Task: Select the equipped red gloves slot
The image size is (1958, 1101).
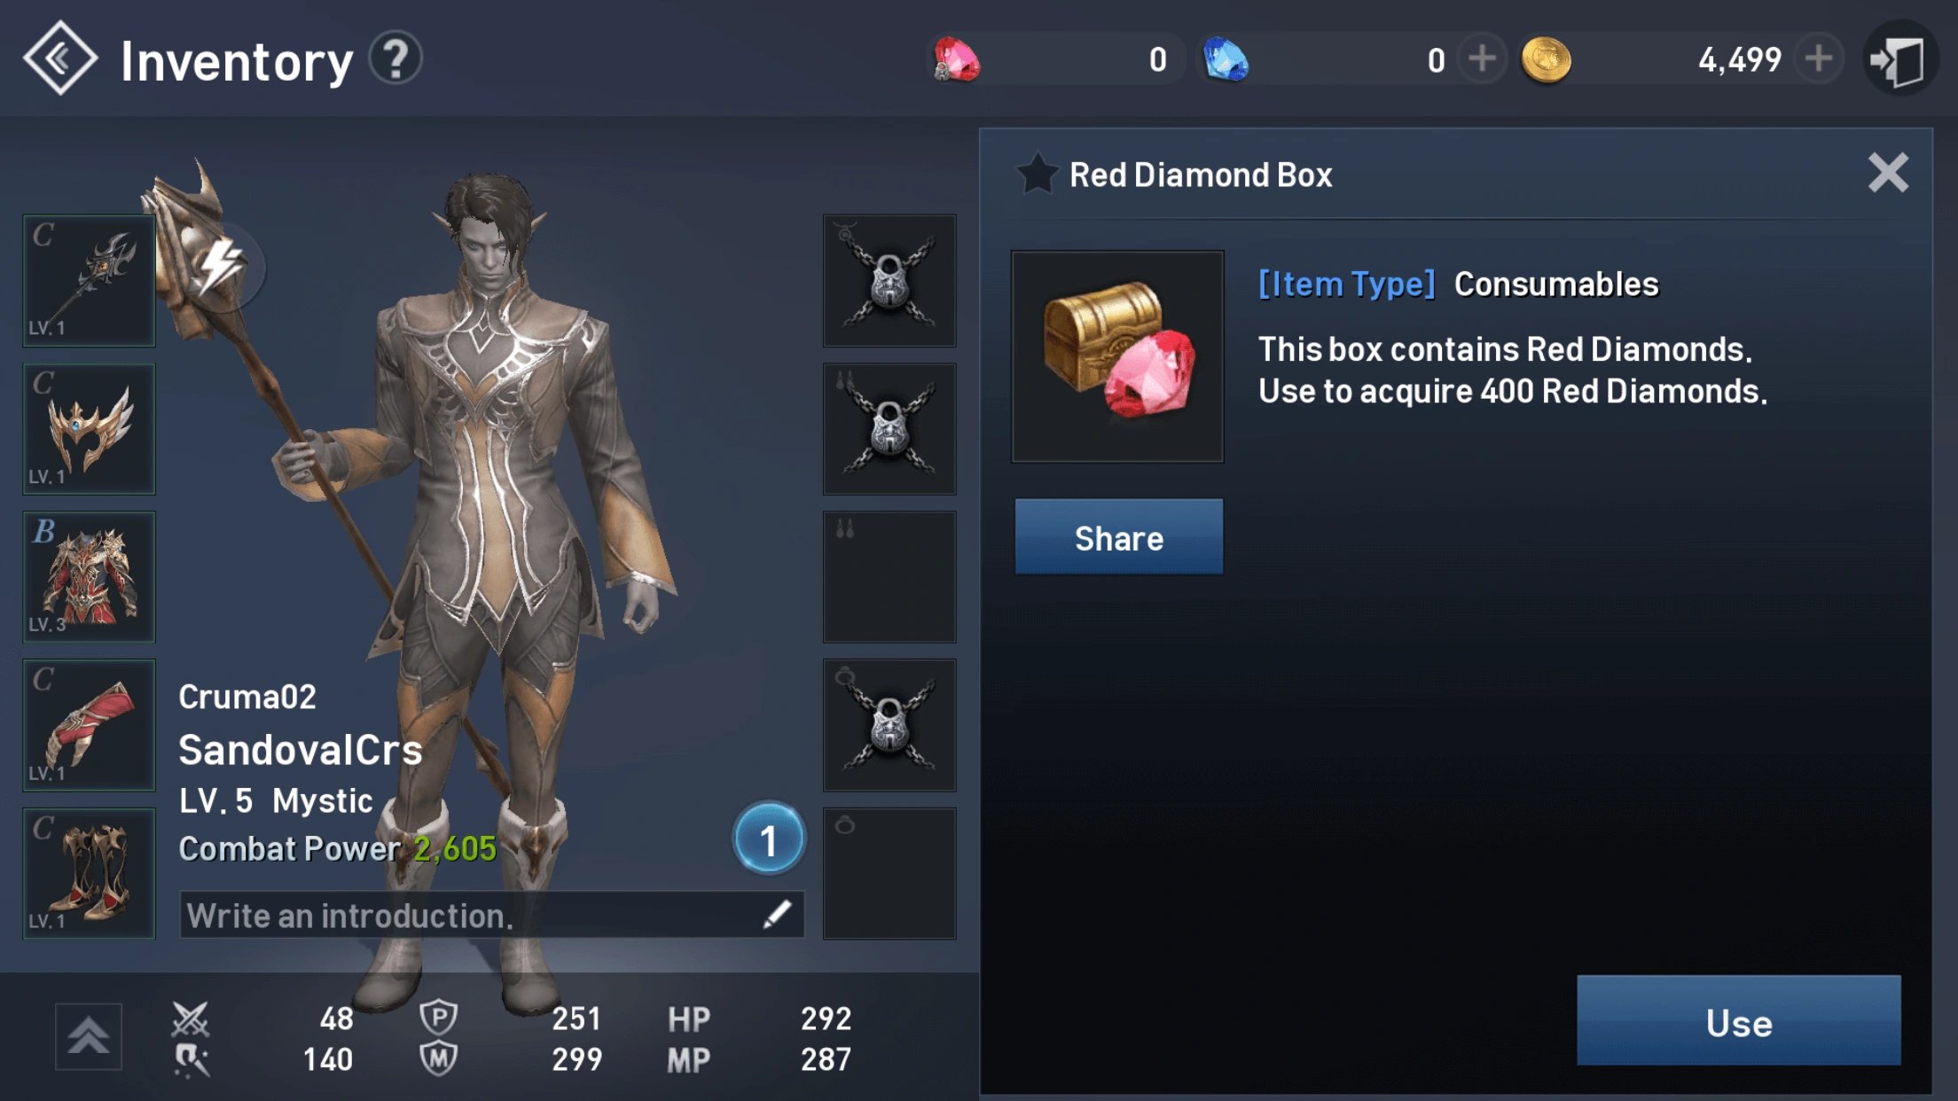Action: (89, 725)
